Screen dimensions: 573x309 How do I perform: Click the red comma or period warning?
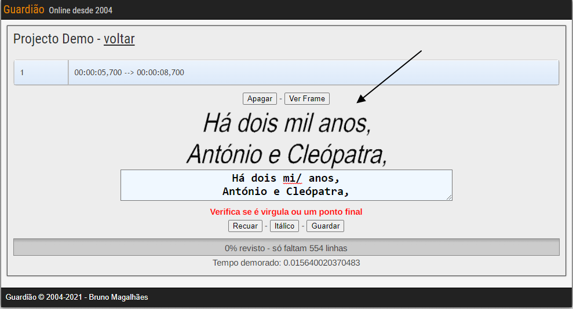(x=286, y=212)
